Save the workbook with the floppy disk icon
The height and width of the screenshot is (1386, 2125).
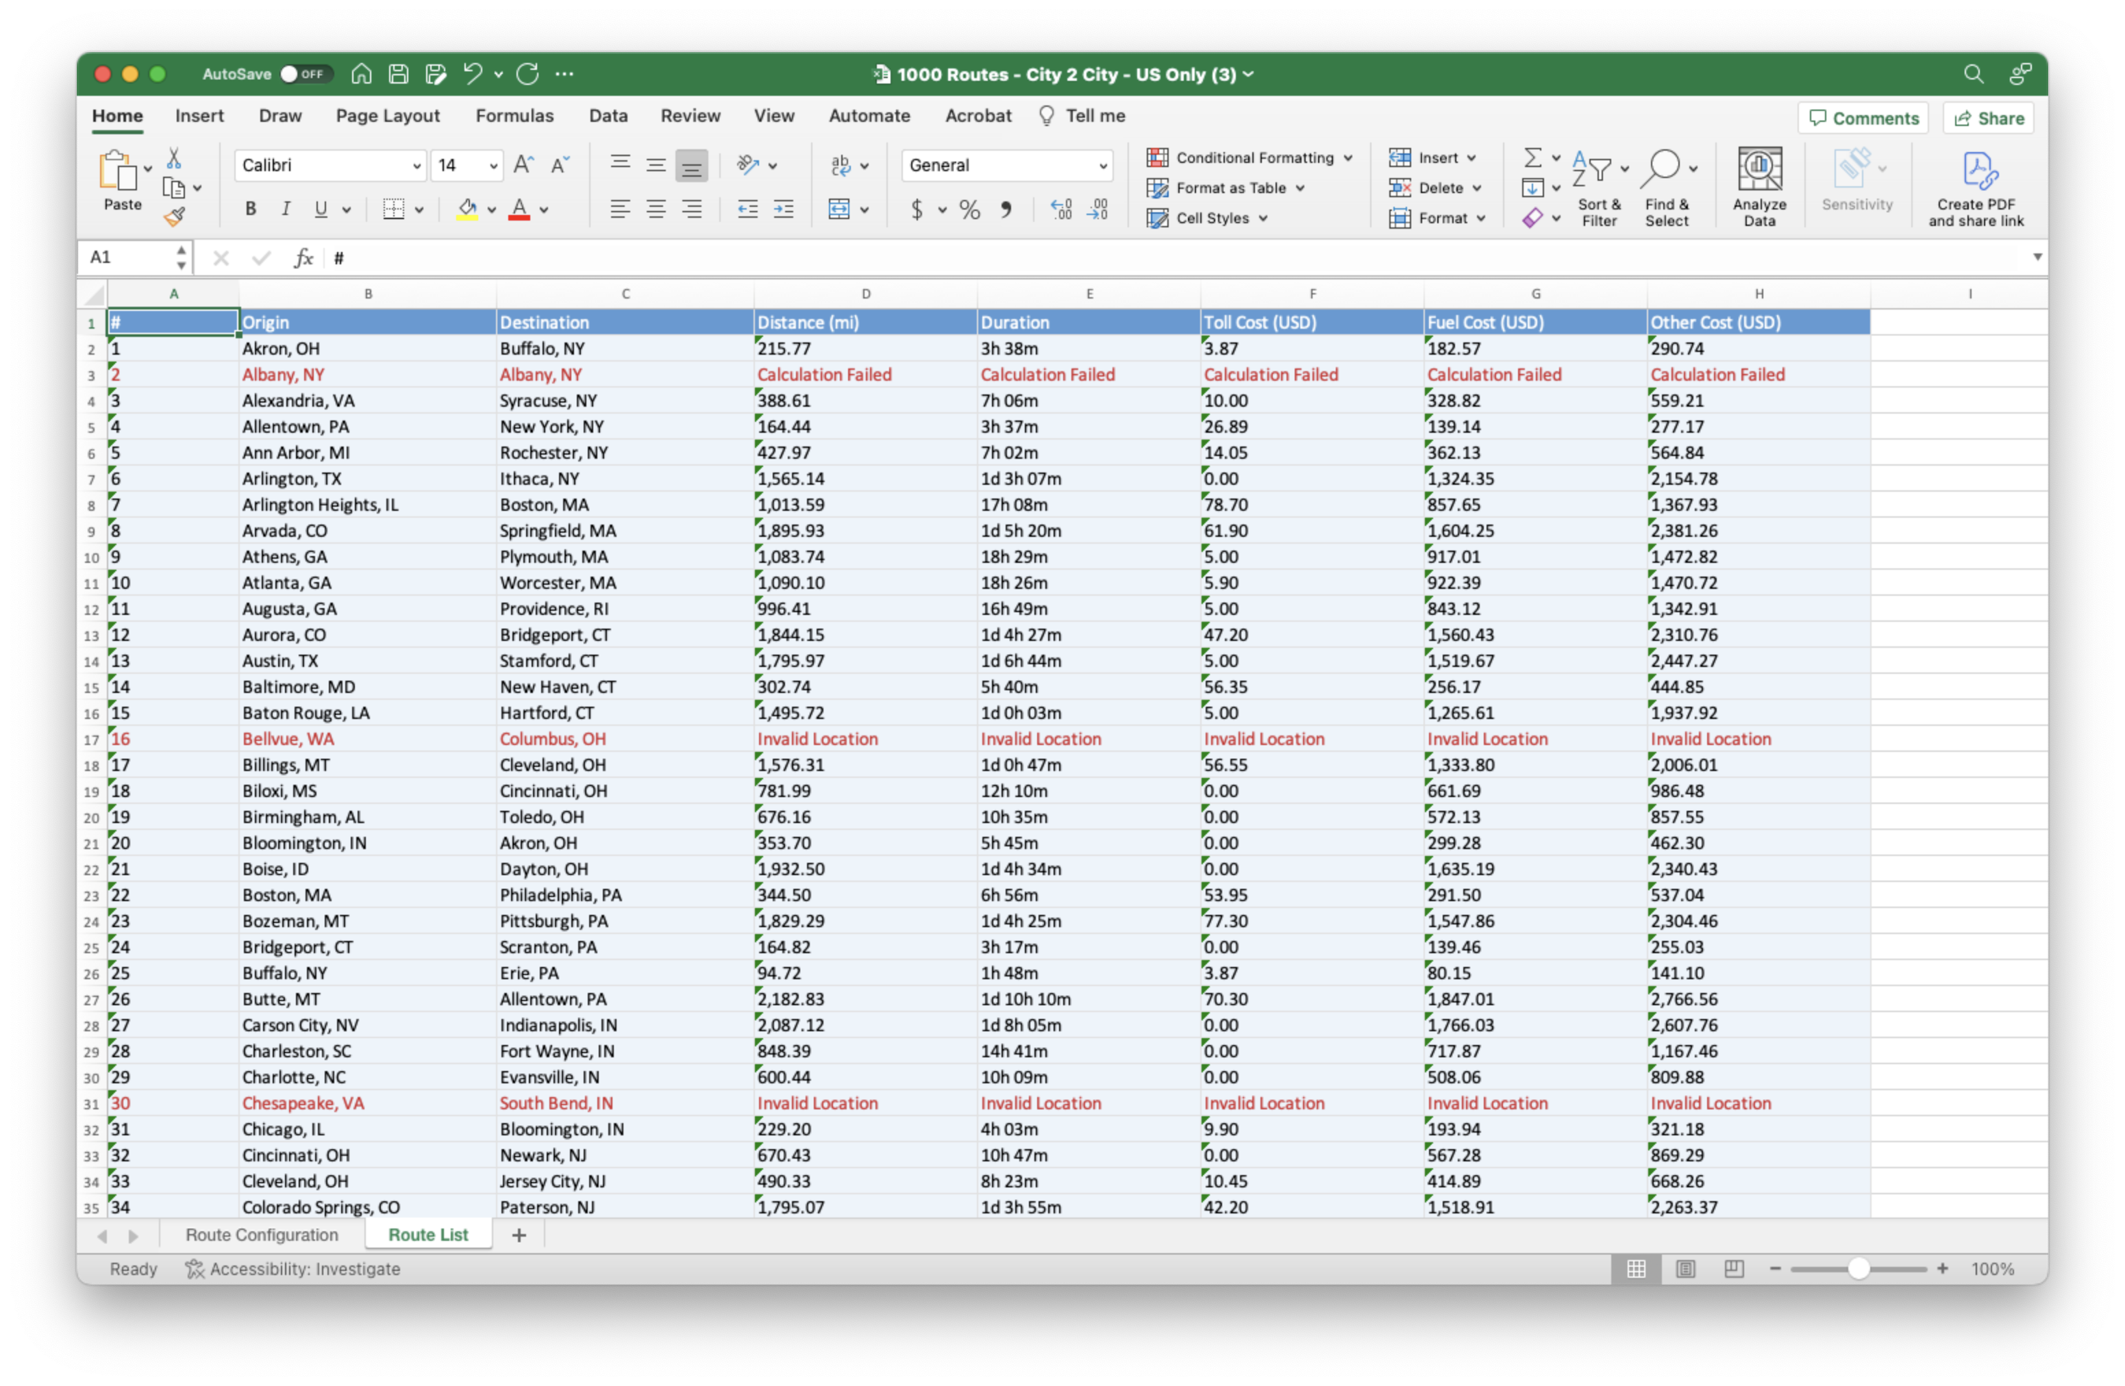(x=398, y=74)
